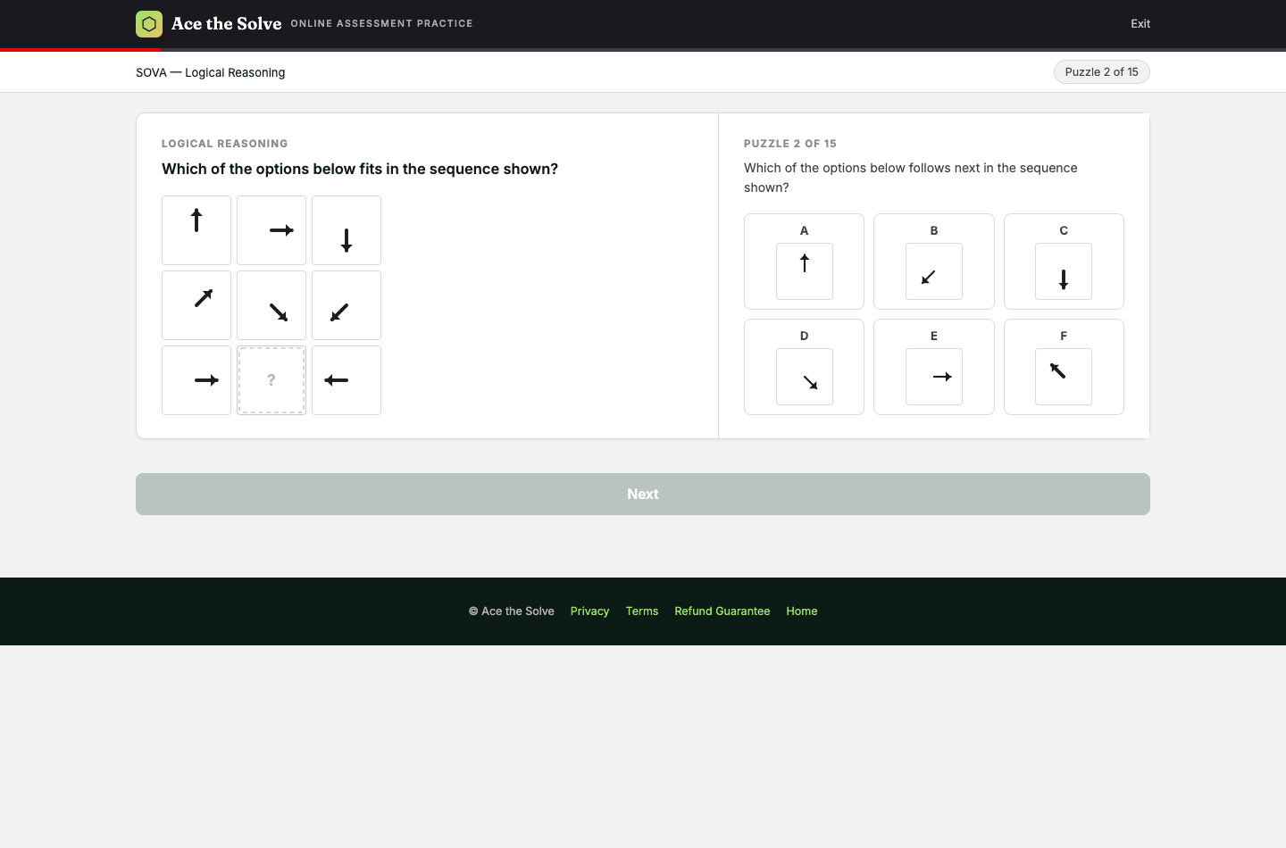Click the top row right arrow grid cell
Viewport: 1286px width, 848px height.
tap(271, 230)
